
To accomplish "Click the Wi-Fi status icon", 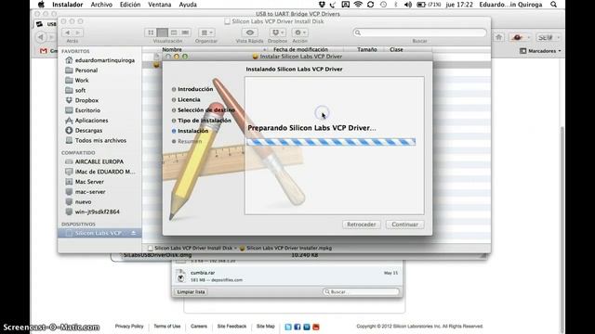I will 358,5.
